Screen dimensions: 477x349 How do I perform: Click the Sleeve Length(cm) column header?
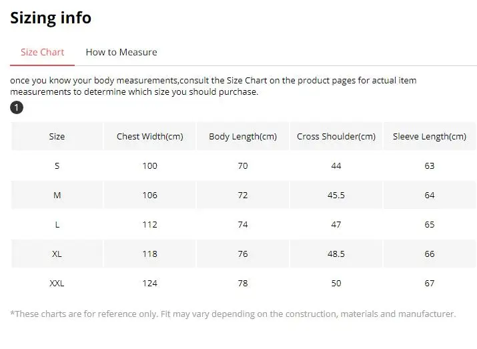click(430, 136)
